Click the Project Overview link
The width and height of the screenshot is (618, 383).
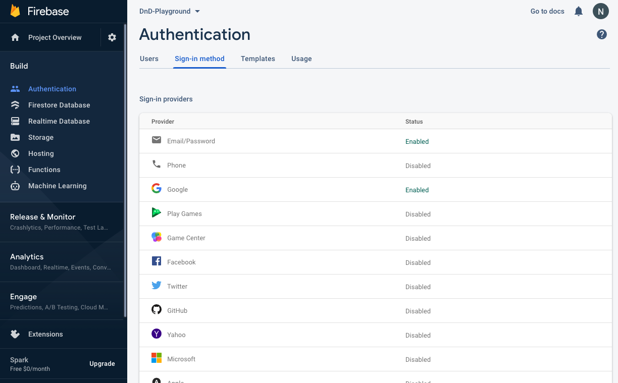point(55,37)
